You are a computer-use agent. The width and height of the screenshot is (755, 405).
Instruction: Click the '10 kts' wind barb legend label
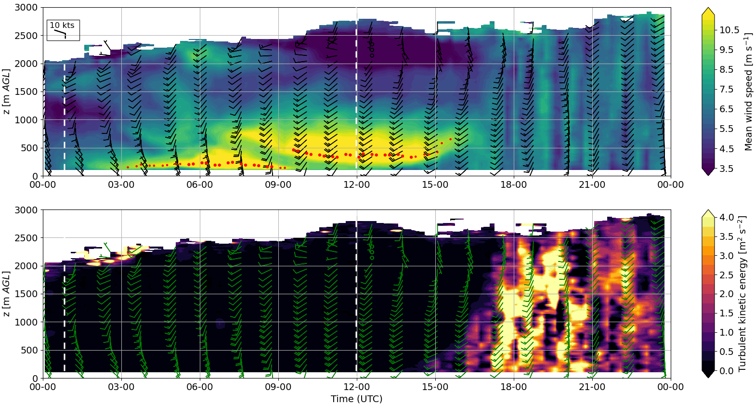click(63, 25)
